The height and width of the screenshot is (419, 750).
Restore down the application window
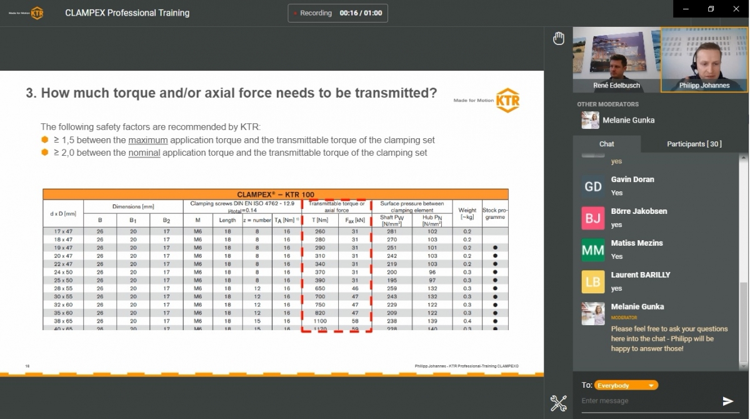pos(711,9)
